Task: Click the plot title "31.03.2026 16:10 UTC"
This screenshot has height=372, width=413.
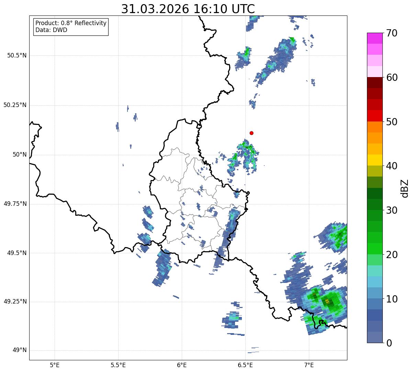Action: click(x=188, y=9)
